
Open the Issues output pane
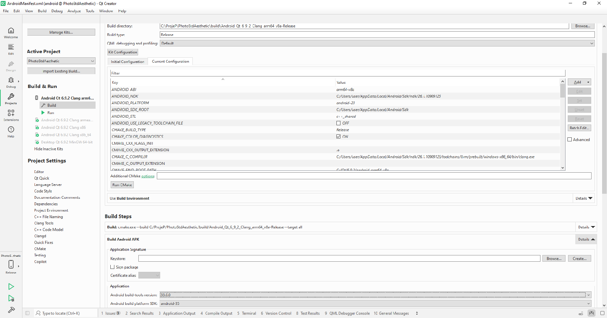pos(110,313)
